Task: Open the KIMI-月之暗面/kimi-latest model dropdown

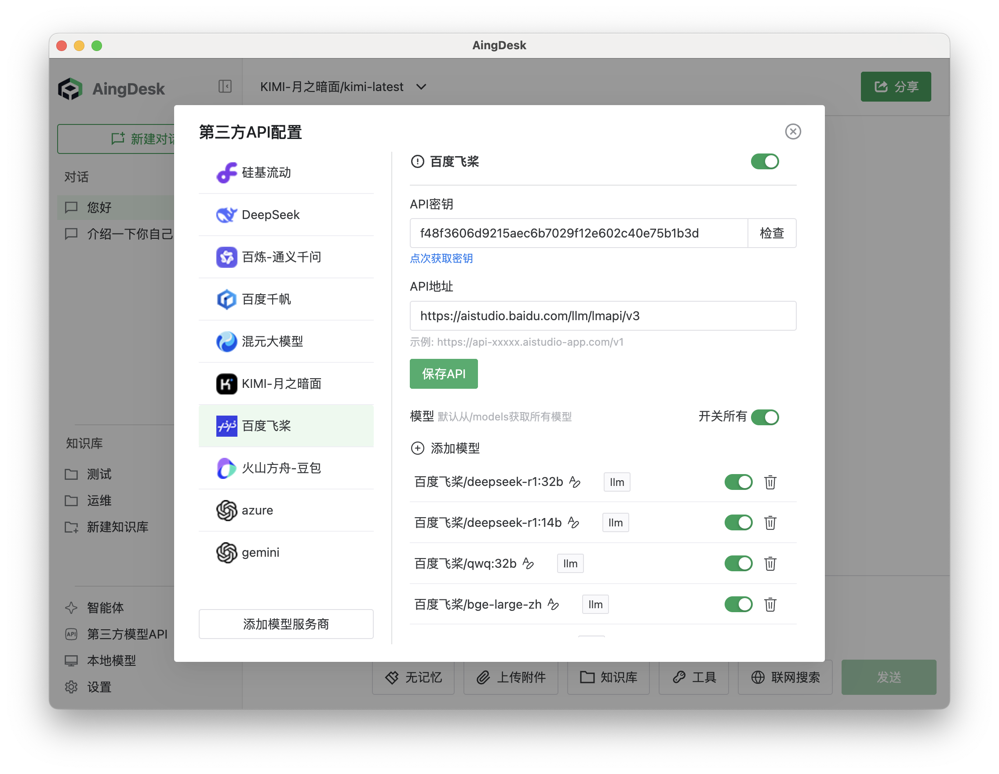Action: tap(343, 87)
